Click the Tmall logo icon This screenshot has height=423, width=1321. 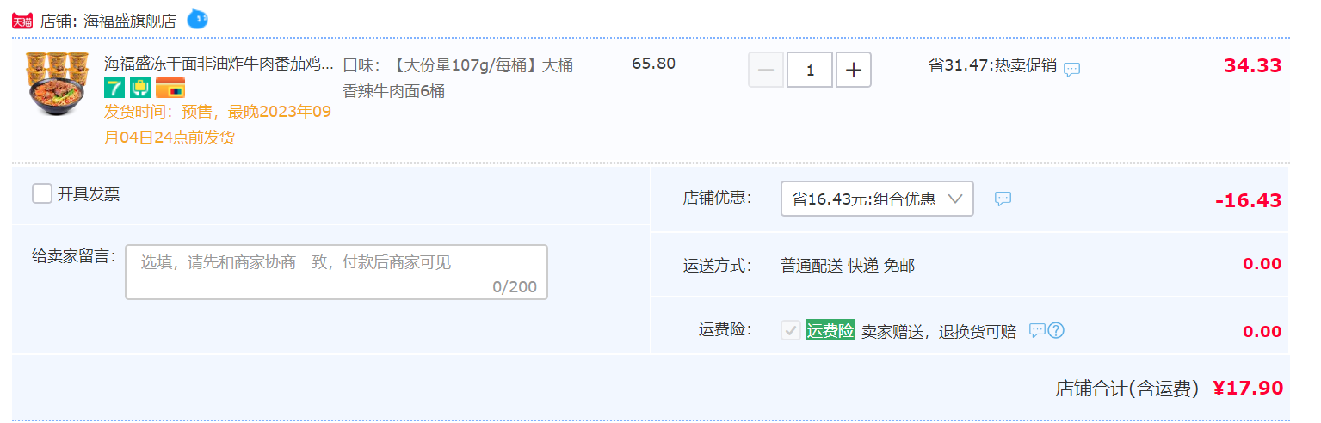[22, 21]
